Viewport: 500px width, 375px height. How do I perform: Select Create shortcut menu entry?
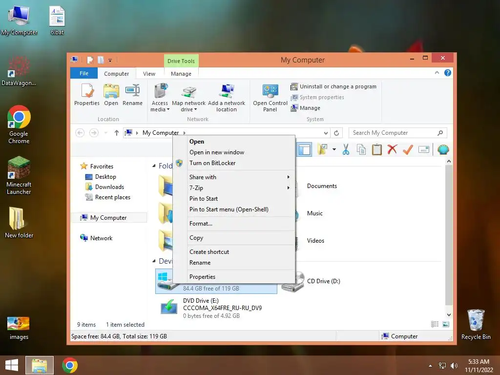pyautogui.click(x=234, y=252)
